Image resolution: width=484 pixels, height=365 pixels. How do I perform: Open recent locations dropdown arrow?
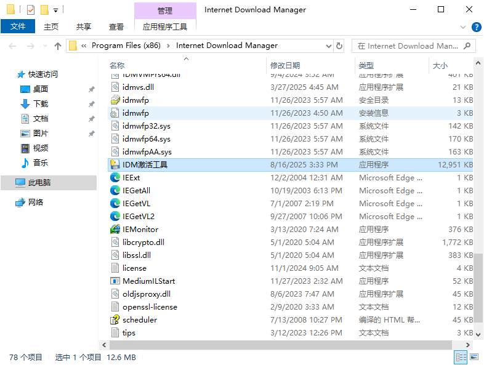[45, 46]
